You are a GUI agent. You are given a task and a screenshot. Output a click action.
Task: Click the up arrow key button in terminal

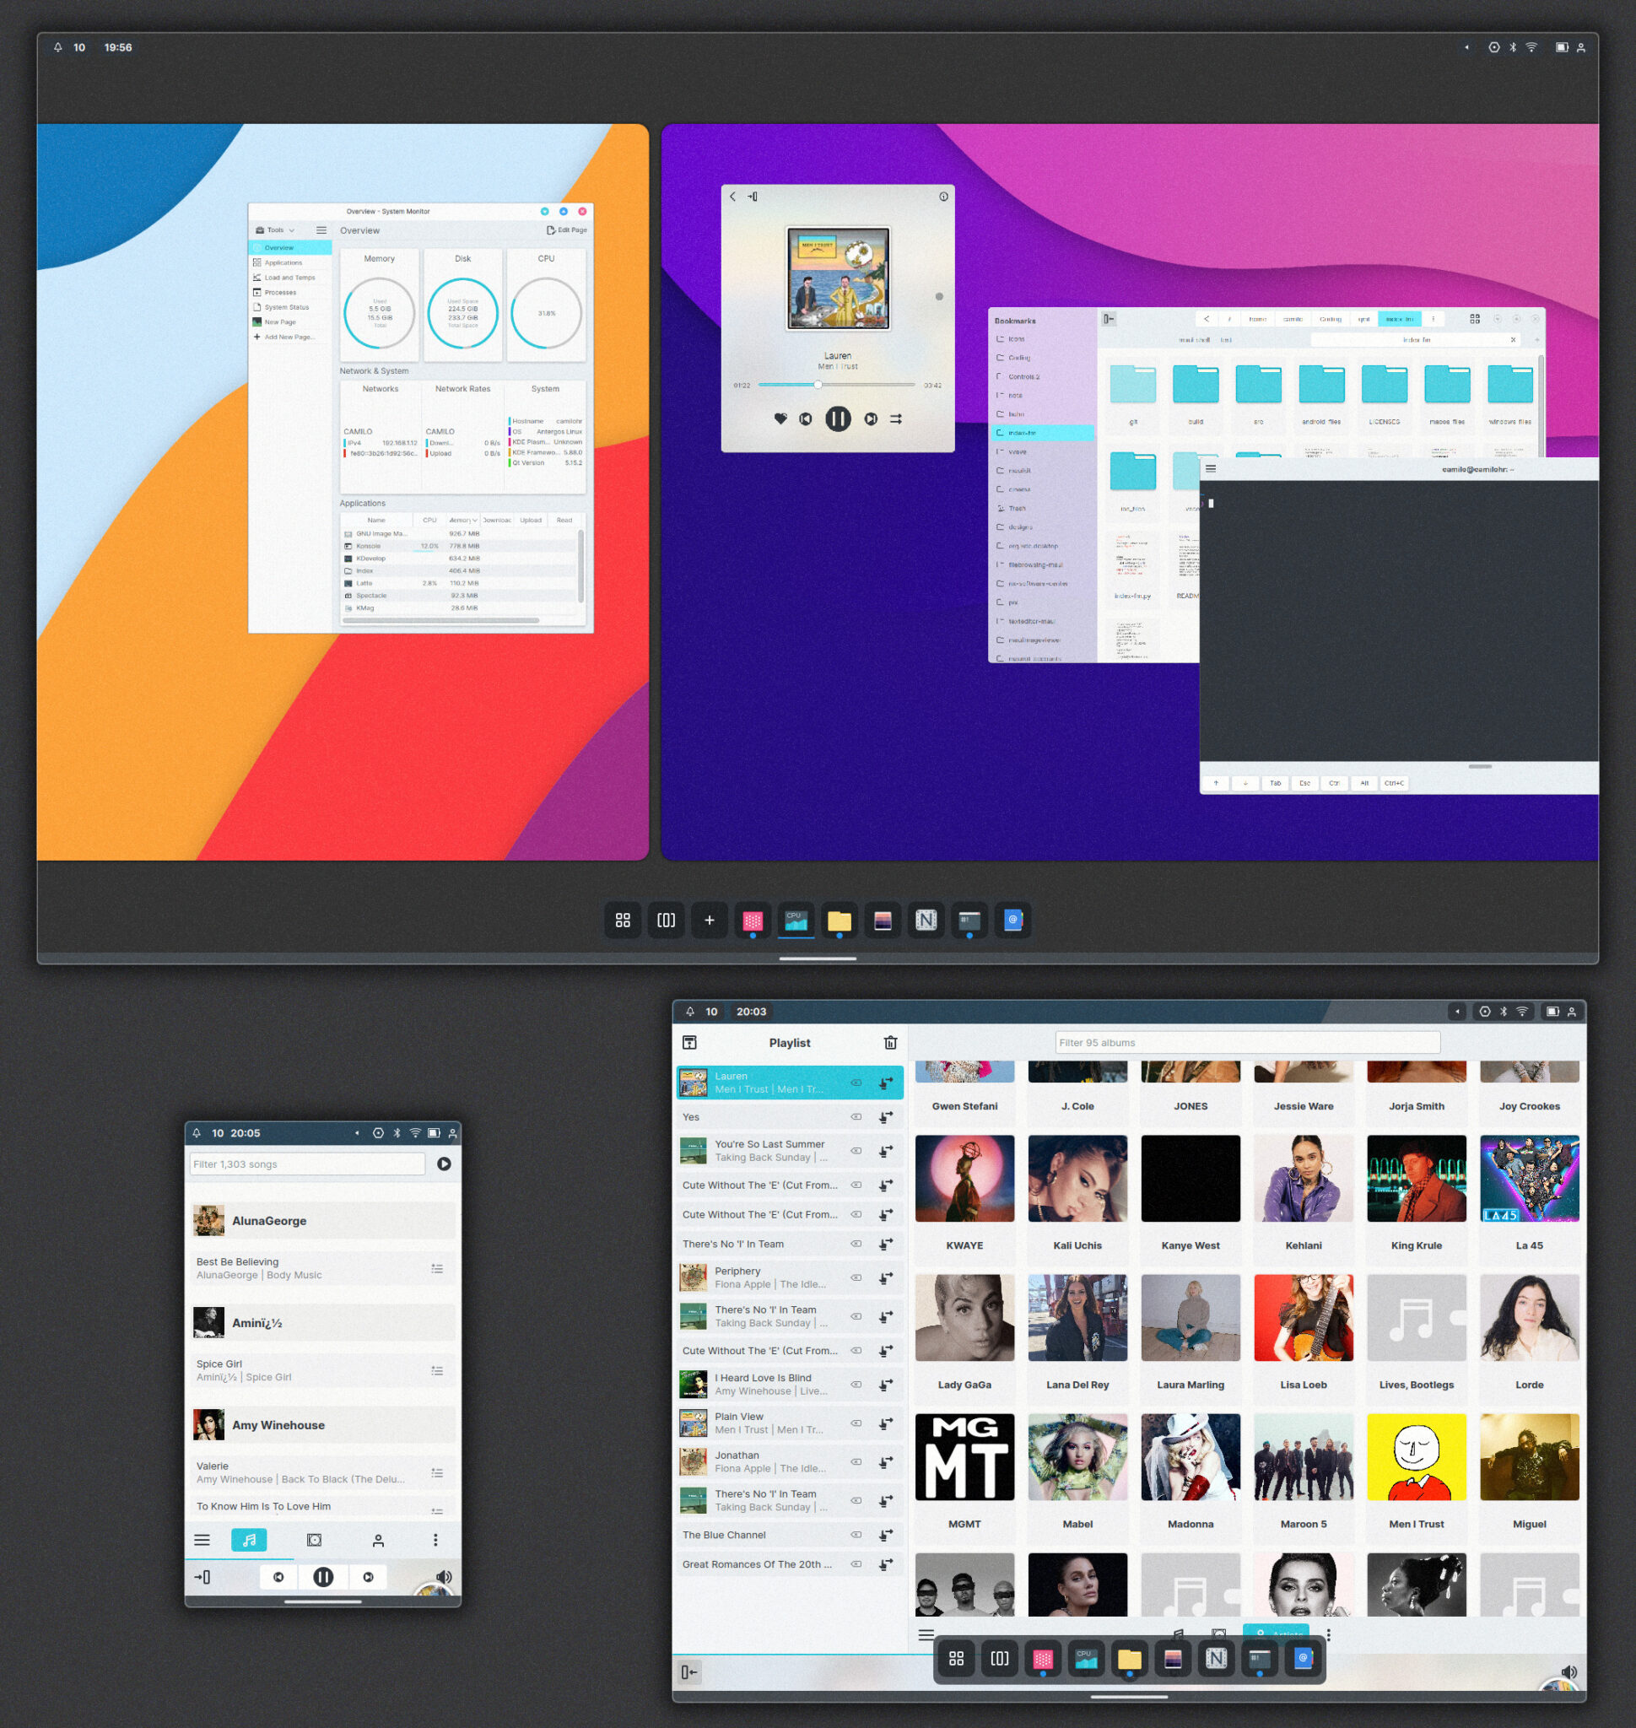[x=1216, y=783]
